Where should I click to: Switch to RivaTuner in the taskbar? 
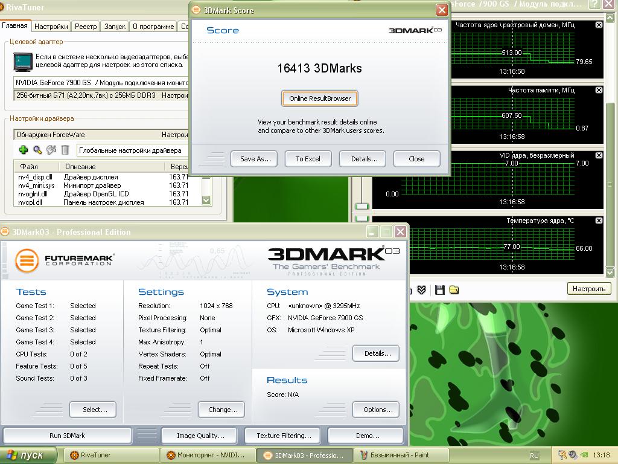[x=112, y=455]
